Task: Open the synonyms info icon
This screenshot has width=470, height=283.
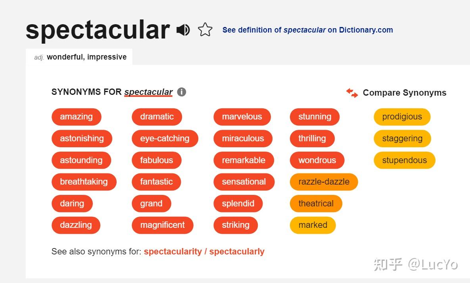Action: point(182,92)
